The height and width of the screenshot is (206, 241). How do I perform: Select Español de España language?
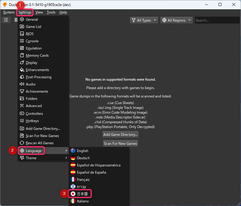point(99,172)
